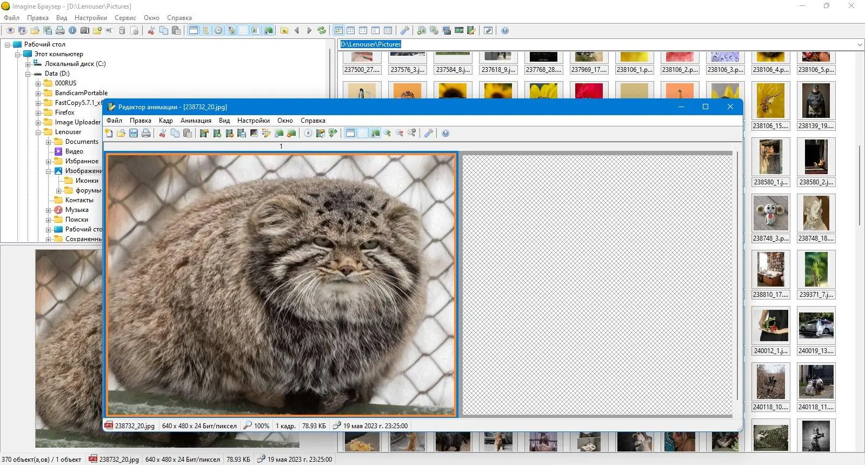Open the Настройки menu in Animation Editor
Viewport: 865px width, 465px height.
click(254, 121)
